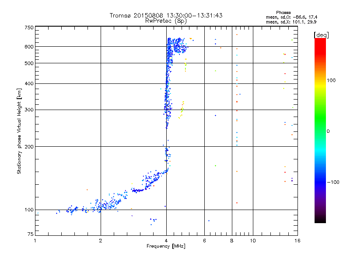
Task: Click y-axis tick label '400'
Action: [x=29, y=83]
